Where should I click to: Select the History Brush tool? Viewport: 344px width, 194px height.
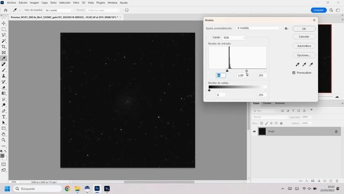click(x=4, y=82)
